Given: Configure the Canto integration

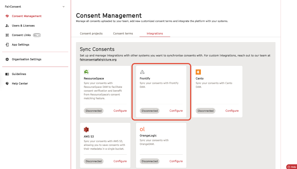Looking at the screenshot, I should pos(232,111).
